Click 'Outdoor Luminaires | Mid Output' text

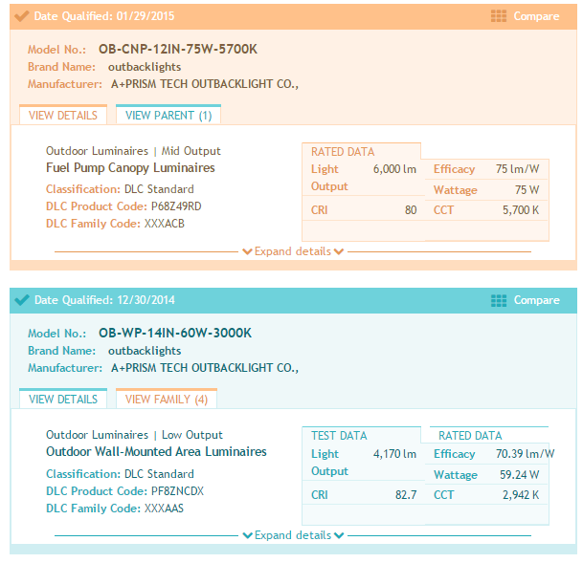click(x=133, y=151)
